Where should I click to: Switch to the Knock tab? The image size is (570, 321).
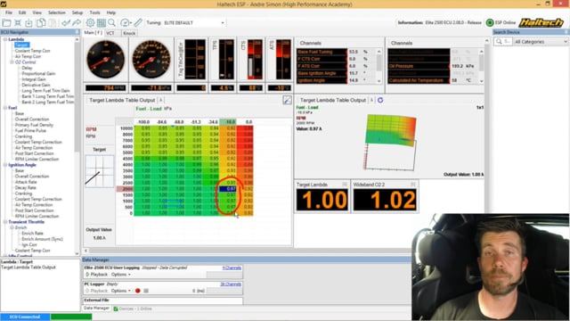[129, 33]
